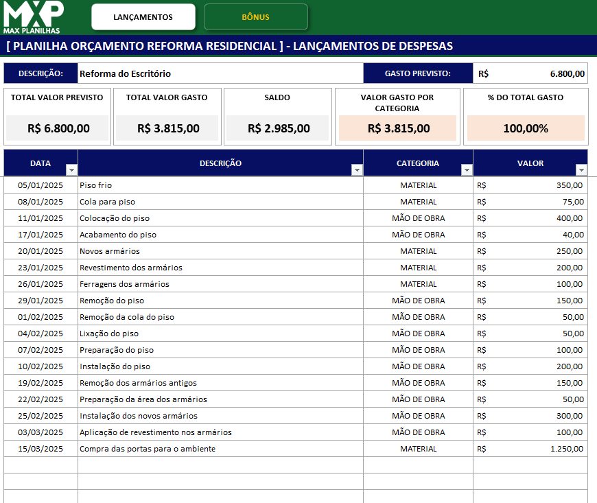The image size is (597, 503).
Task: Click the TOTAL VALOR GASTO amount
Action: (x=167, y=128)
